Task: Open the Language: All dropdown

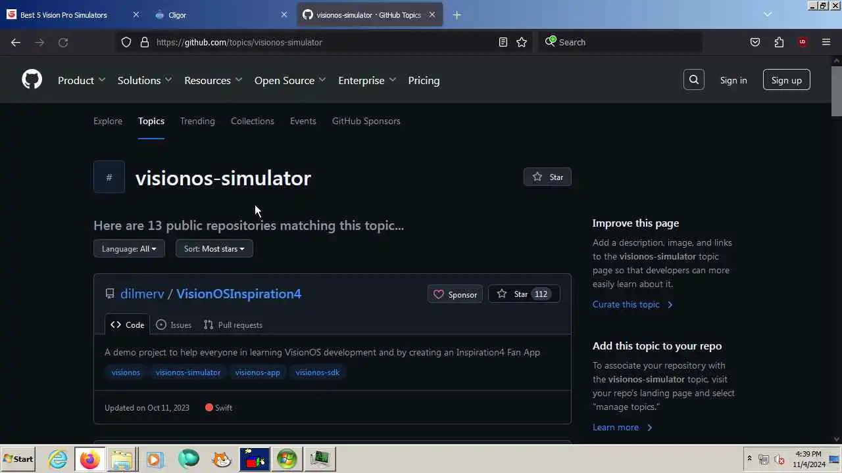Action: point(129,248)
